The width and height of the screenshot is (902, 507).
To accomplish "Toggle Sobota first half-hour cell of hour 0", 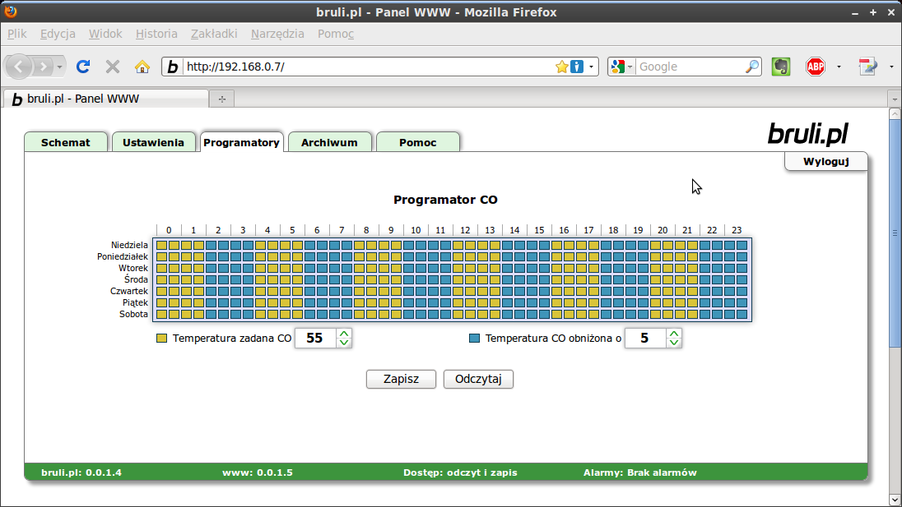I will 161,314.
